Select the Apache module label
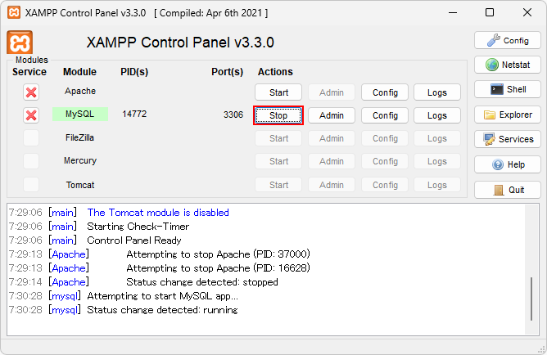Viewport: 547px width, 355px height. 80,91
